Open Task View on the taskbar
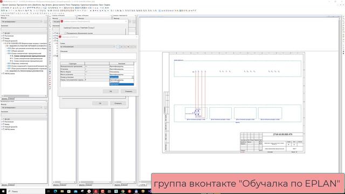This screenshot has width=345, height=194. pyautogui.click(x=49, y=191)
